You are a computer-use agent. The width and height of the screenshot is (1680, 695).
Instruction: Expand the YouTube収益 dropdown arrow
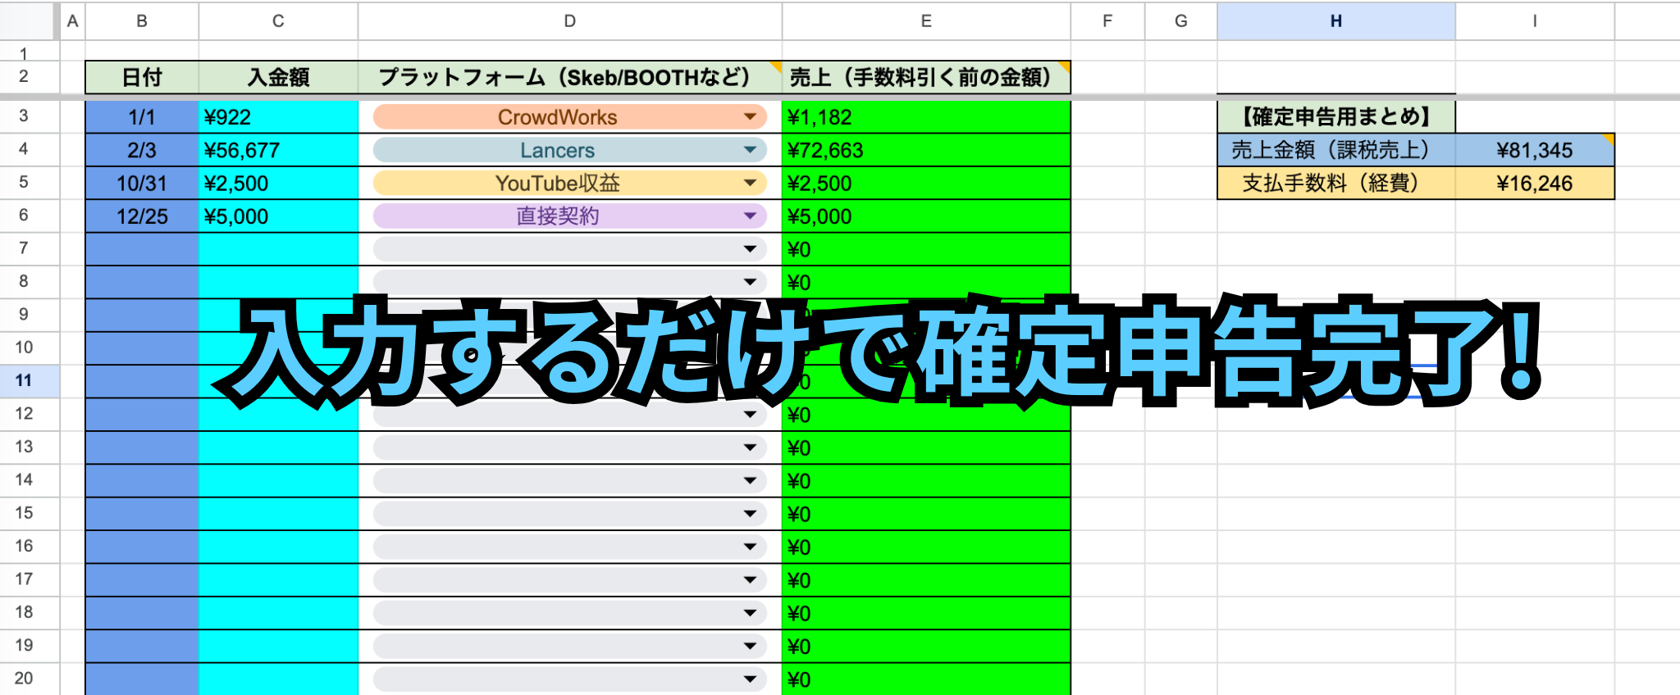pyautogui.click(x=750, y=183)
